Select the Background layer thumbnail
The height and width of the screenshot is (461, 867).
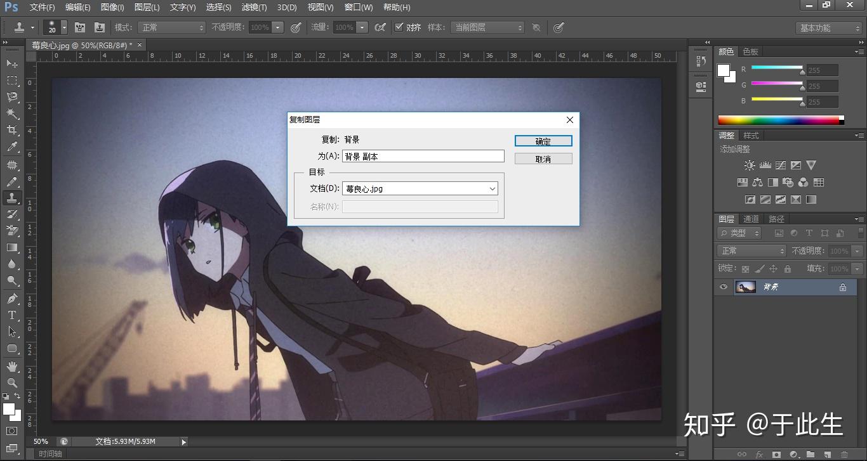746,287
